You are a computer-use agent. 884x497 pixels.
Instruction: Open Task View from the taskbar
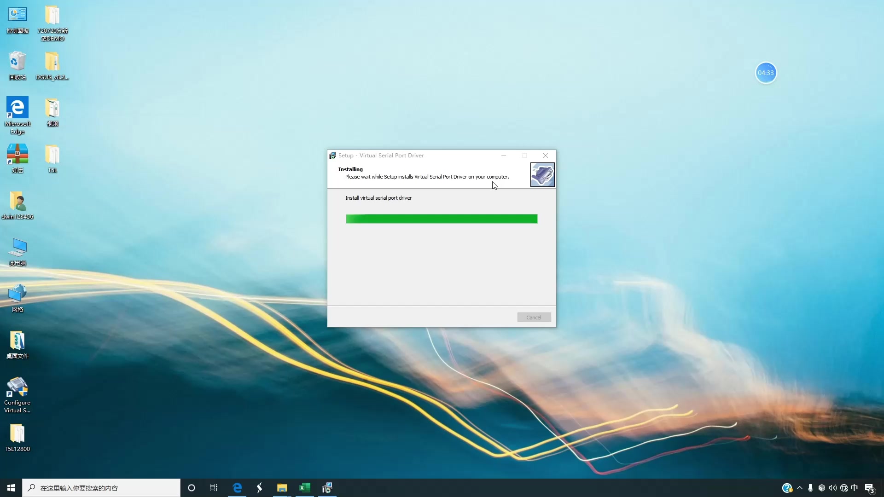pyautogui.click(x=214, y=488)
